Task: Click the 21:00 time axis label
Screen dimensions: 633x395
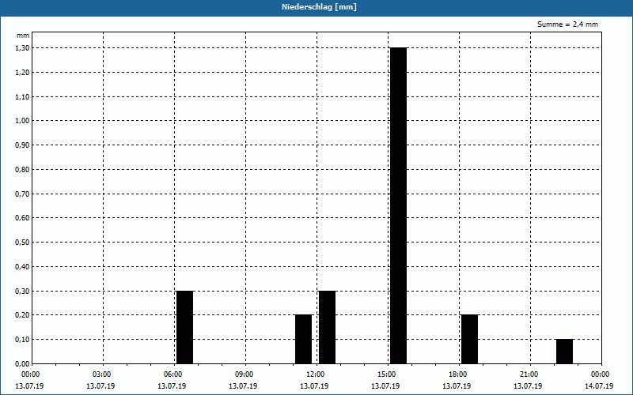Action: 529,374
